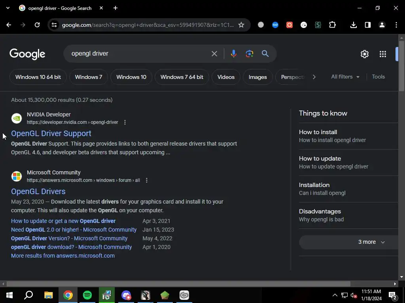Start voice search with microphone icon
405x303 pixels.
pyautogui.click(x=233, y=54)
